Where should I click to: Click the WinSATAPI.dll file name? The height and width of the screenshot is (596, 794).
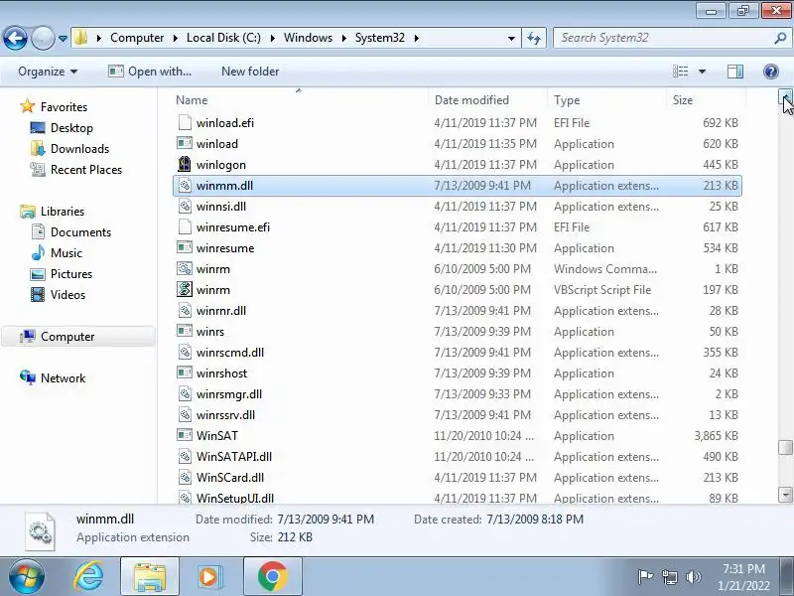[x=234, y=457]
